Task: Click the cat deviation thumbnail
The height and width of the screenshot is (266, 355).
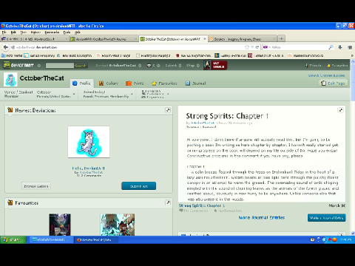Action: tap(89, 142)
